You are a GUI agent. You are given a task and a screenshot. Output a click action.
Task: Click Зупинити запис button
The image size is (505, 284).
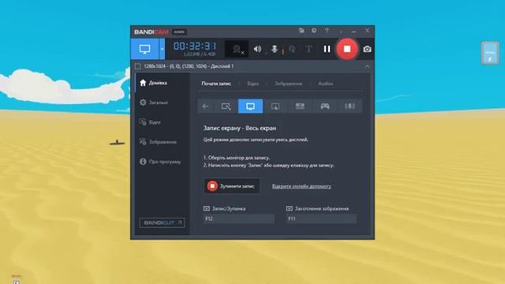coord(231,186)
